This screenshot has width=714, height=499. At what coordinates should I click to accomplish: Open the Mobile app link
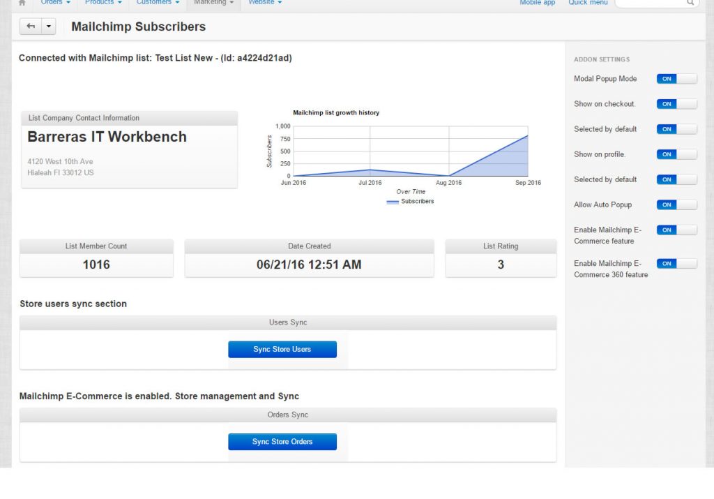pos(537,3)
